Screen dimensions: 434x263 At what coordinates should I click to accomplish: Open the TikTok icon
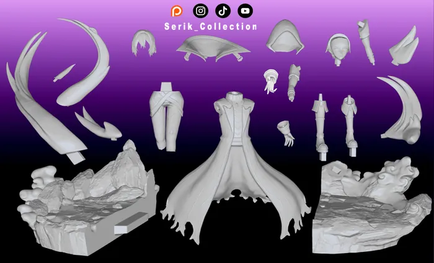point(223,11)
